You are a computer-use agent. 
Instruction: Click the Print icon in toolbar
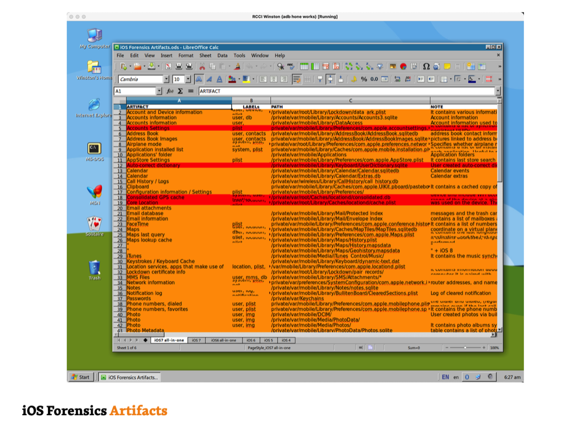click(178, 67)
